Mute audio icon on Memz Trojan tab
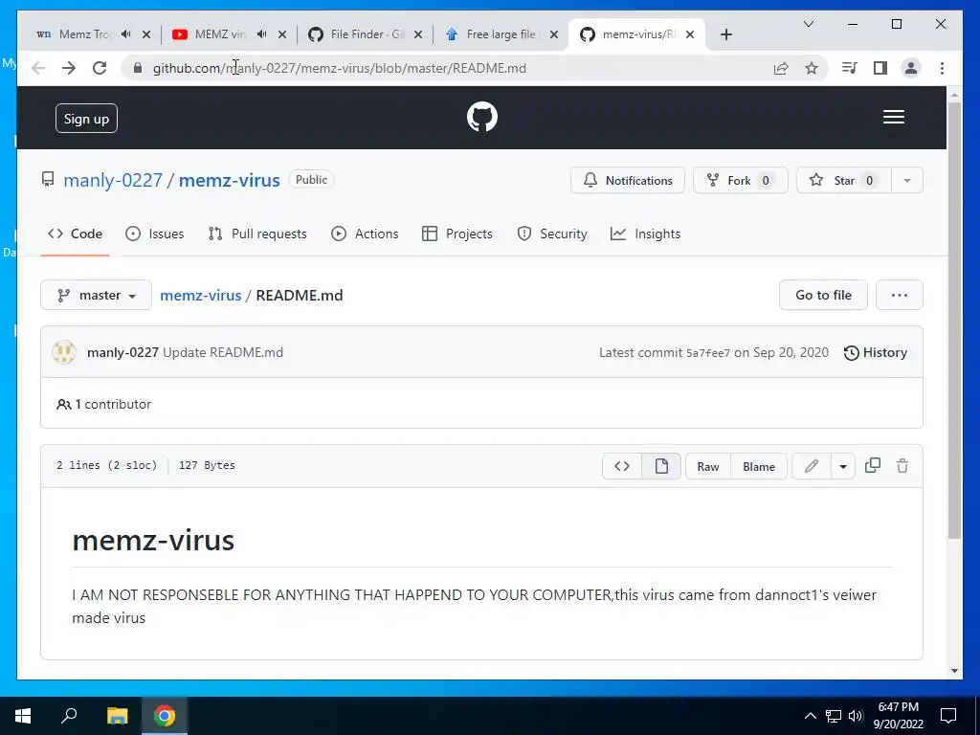The width and height of the screenshot is (980, 735). [x=125, y=34]
